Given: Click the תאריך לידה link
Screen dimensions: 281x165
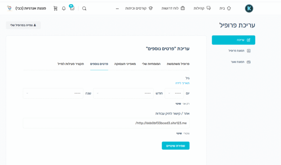Looking at the screenshot, I should (182, 83).
